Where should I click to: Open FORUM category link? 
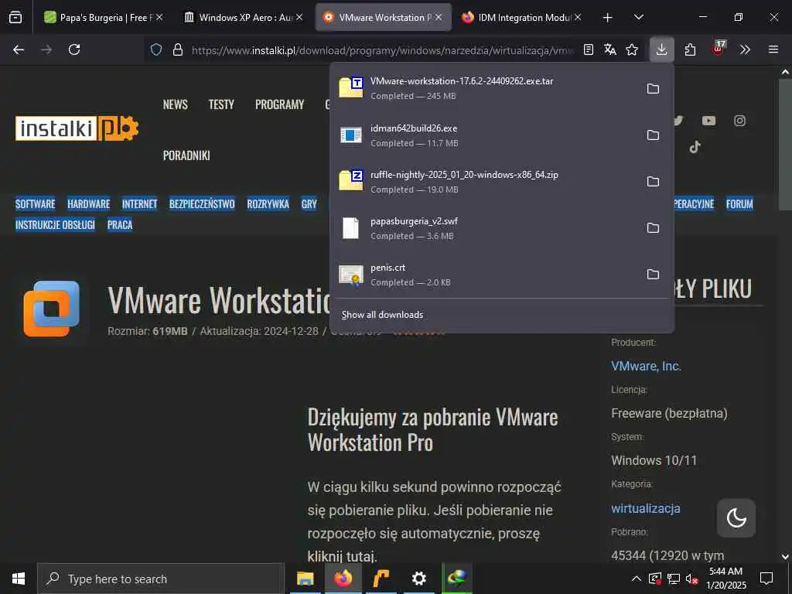739,204
